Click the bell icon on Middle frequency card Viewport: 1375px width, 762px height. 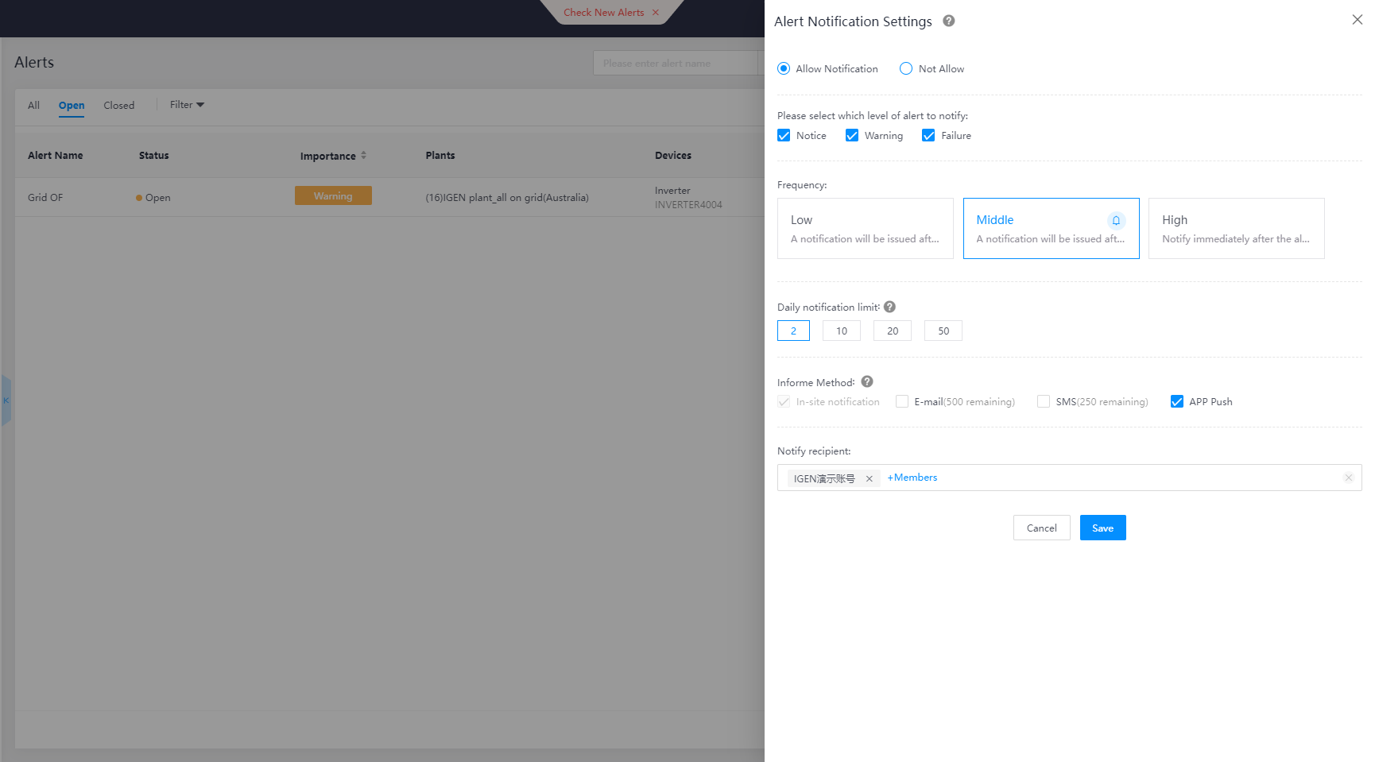pyautogui.click(x=1116, y=221)
